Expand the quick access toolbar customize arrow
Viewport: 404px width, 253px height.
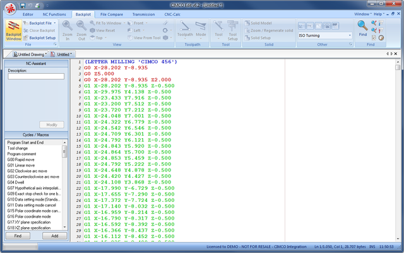point(47,6)
